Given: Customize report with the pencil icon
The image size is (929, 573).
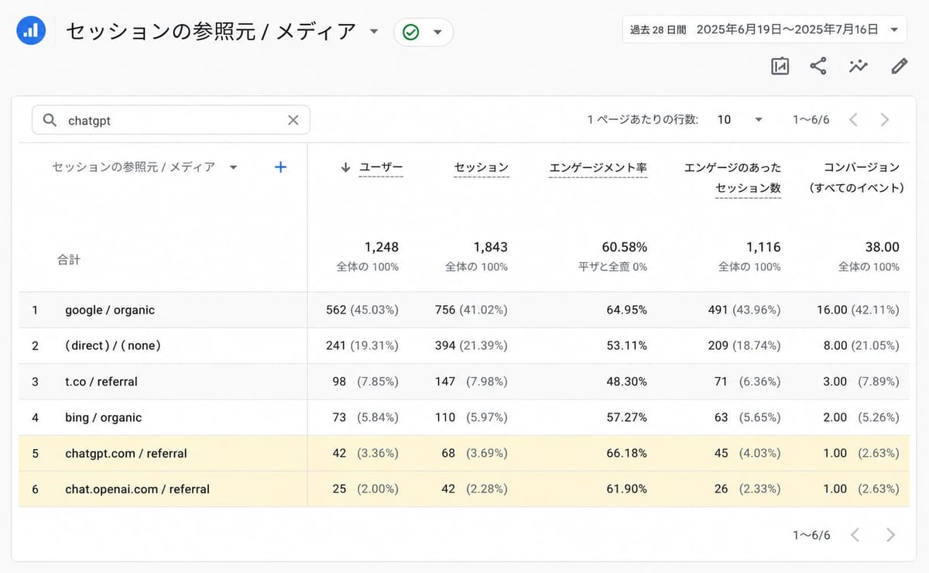Looking at the screenshot, I should tap(899, 67).
